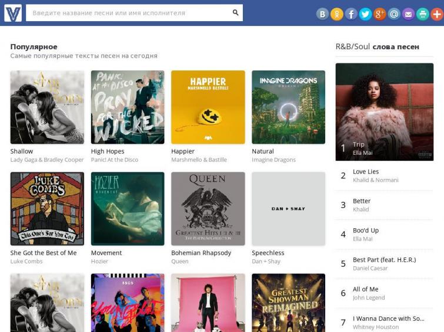The width and height of the screenshot is (444, 332).
Task: Open John Legend artist link
Action: point(369,297)
